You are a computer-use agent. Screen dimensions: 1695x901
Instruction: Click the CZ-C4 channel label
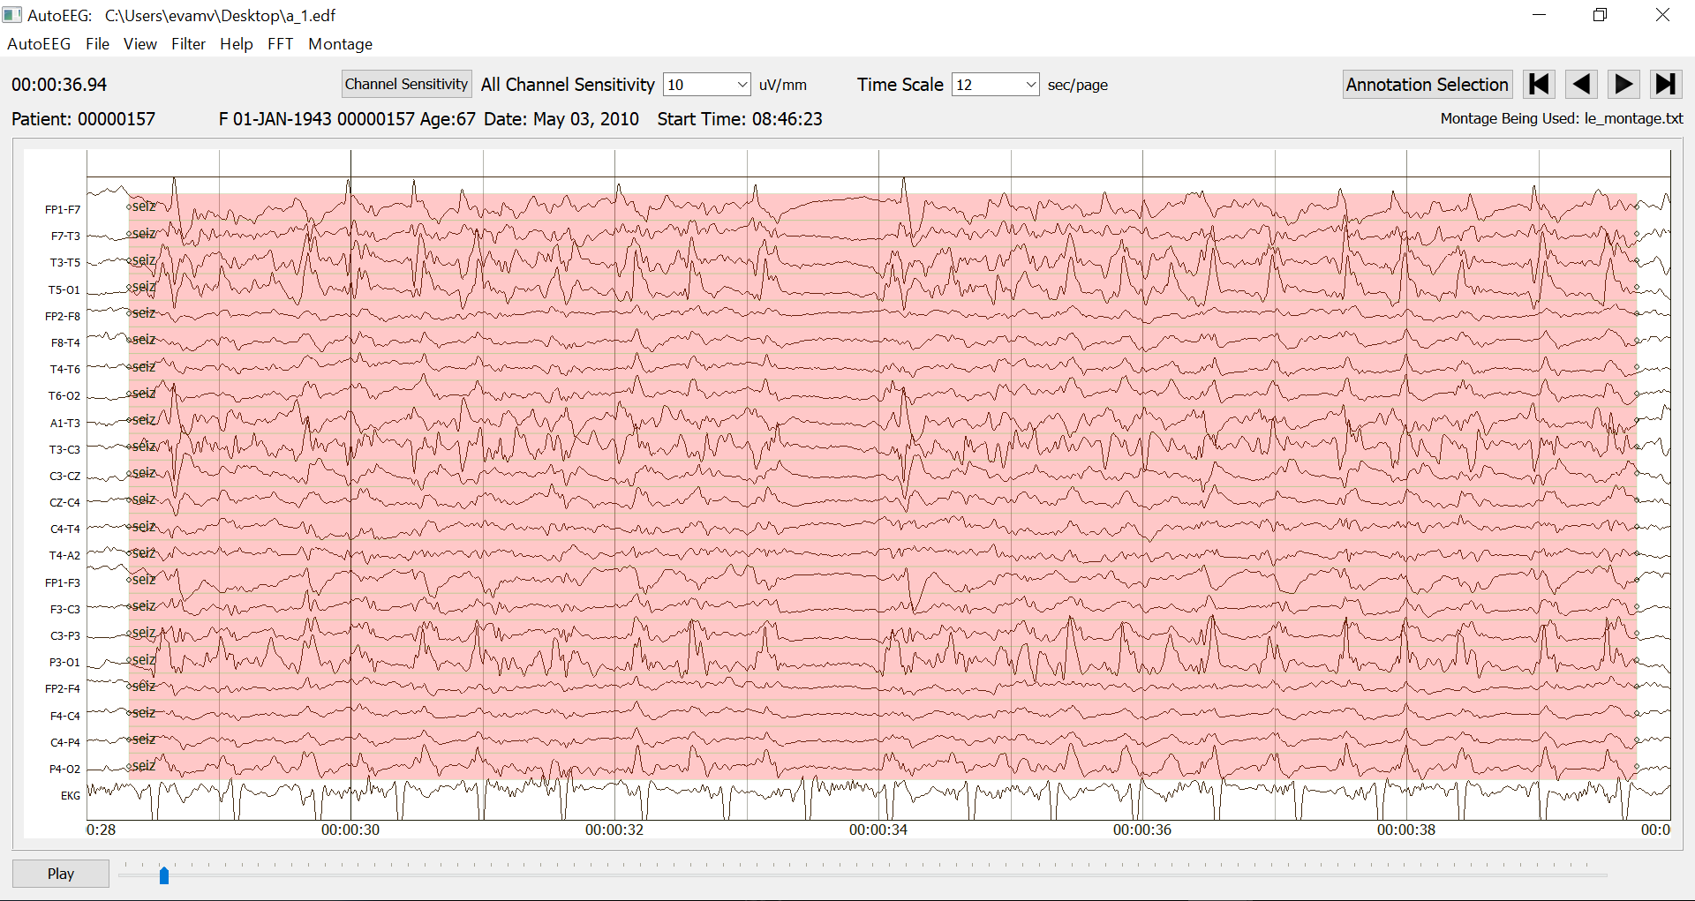[65, 503]
